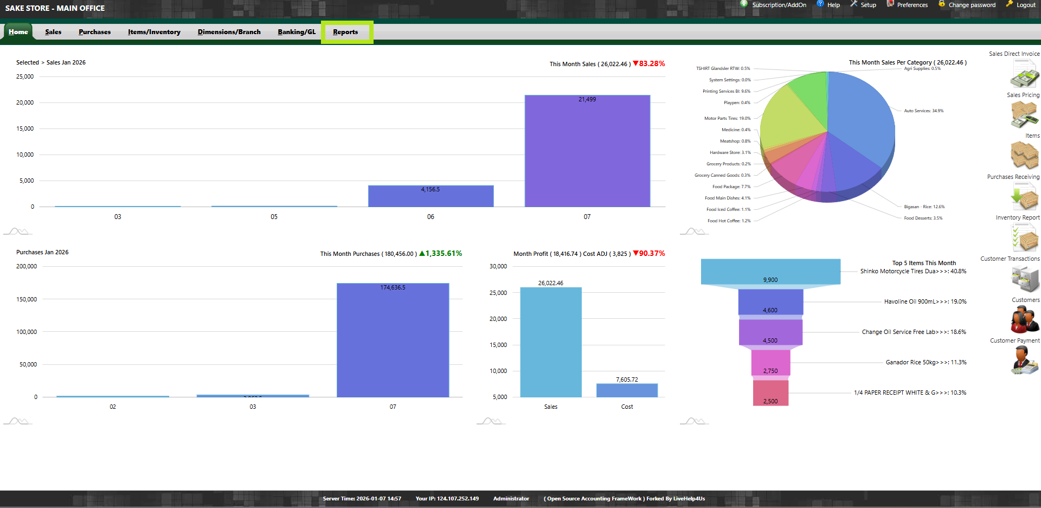Image resolution: width=1041 pixels, height=508 pixels.
Task: Click the Subscription/AddOn link
Action: point(779,5)
